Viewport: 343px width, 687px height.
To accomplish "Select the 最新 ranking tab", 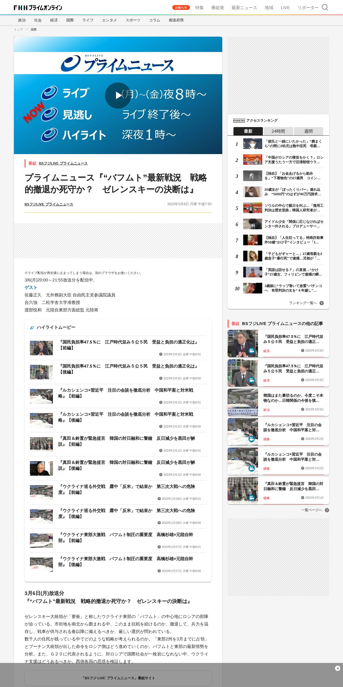I will pyautogui.click(x=248, y=131).
